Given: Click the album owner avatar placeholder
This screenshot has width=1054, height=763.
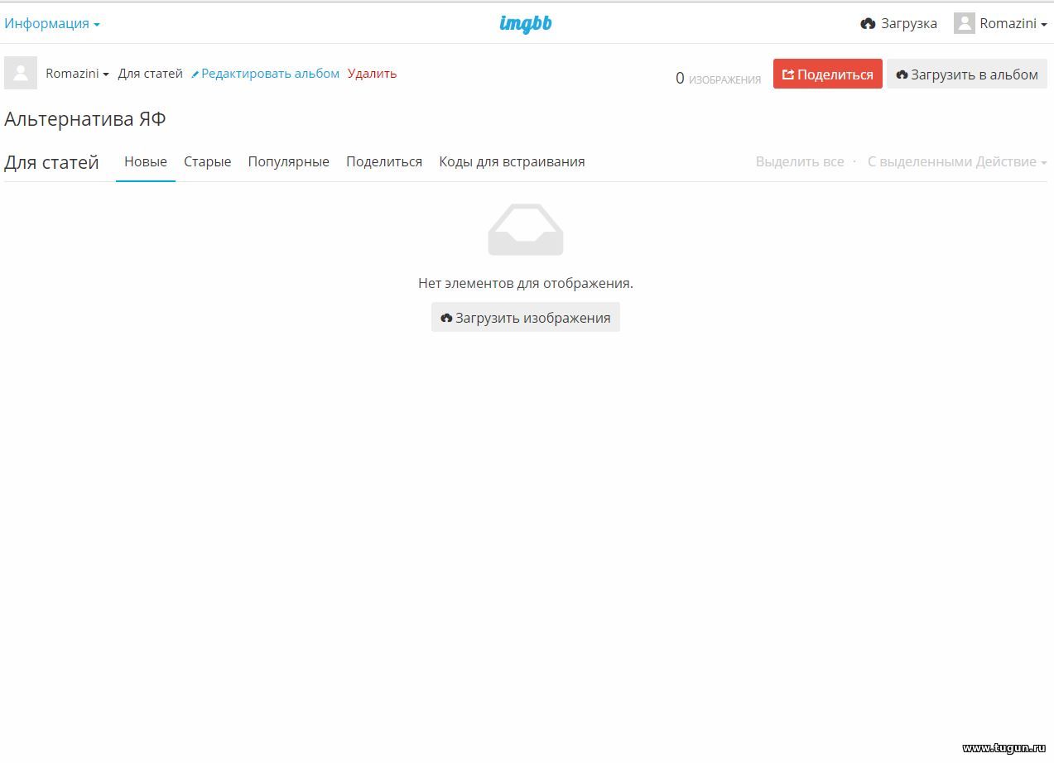Looking at the screenshot, I should (x=21, y=73).
